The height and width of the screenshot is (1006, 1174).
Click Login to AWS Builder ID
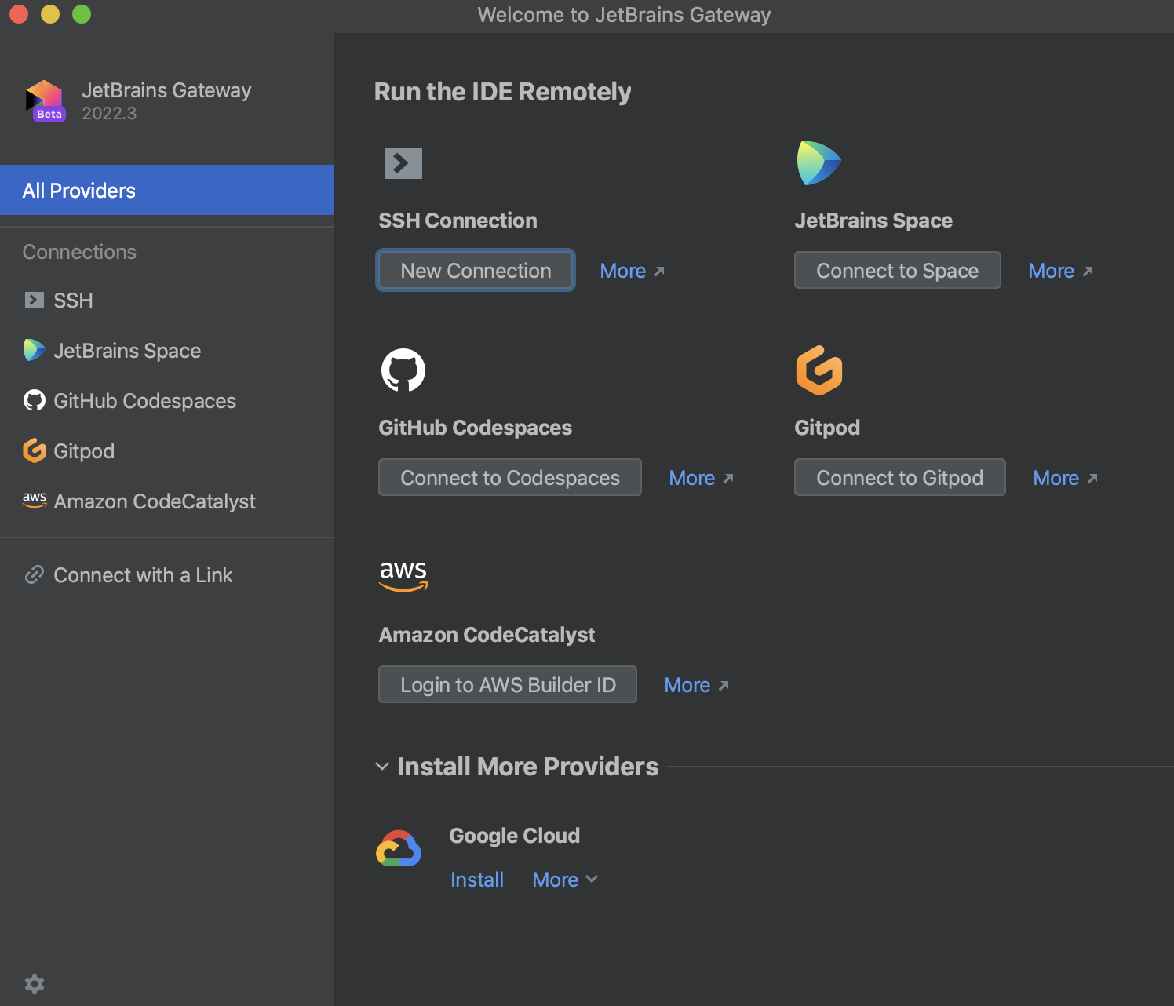[x=507, y=684]
